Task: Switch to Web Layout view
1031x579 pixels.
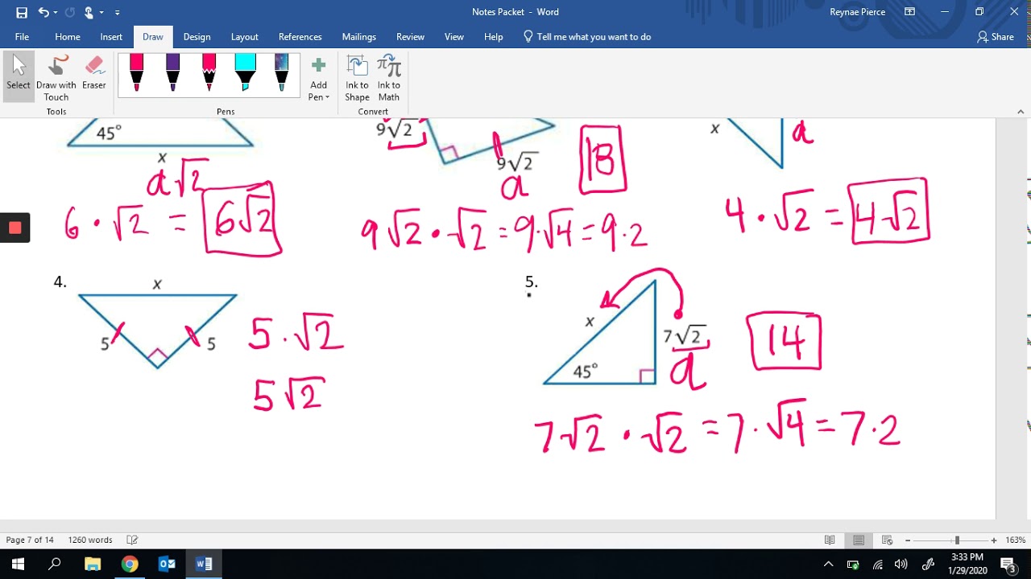Action: pyautogui.click(x=888, y=540)
